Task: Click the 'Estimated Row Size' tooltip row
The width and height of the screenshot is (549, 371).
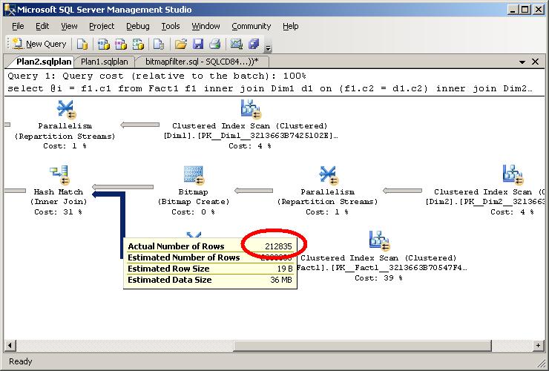Action: point(210,269)
